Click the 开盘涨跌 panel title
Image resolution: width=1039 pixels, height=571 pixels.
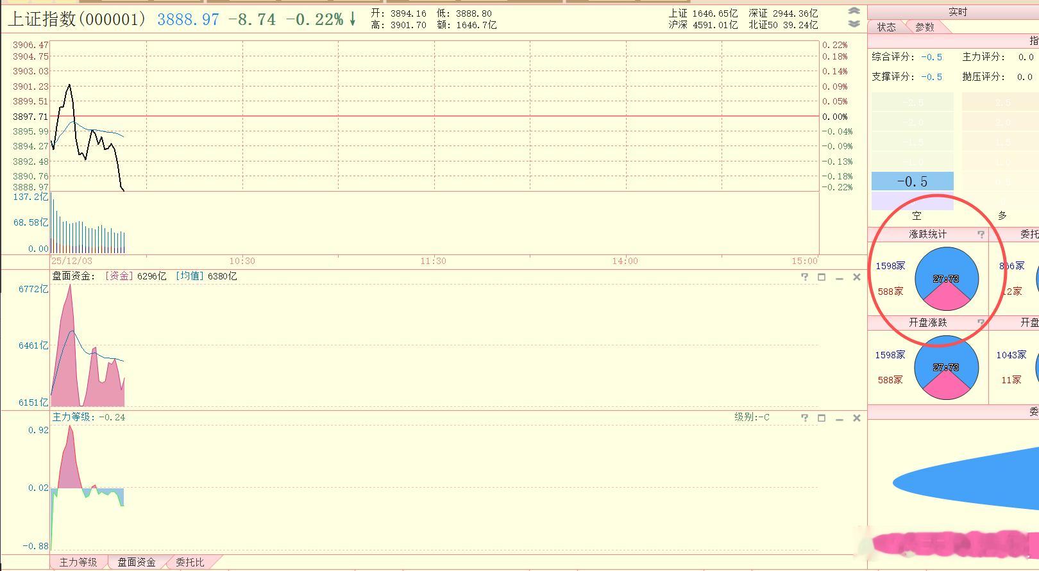pyautogui.click(x=927, y=322)
